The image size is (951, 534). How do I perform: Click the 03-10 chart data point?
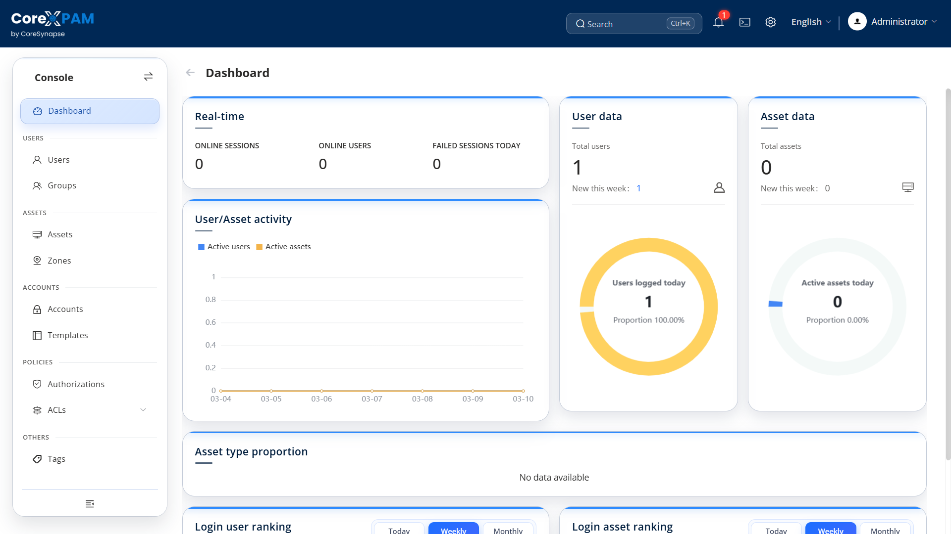tap(523, 391)
